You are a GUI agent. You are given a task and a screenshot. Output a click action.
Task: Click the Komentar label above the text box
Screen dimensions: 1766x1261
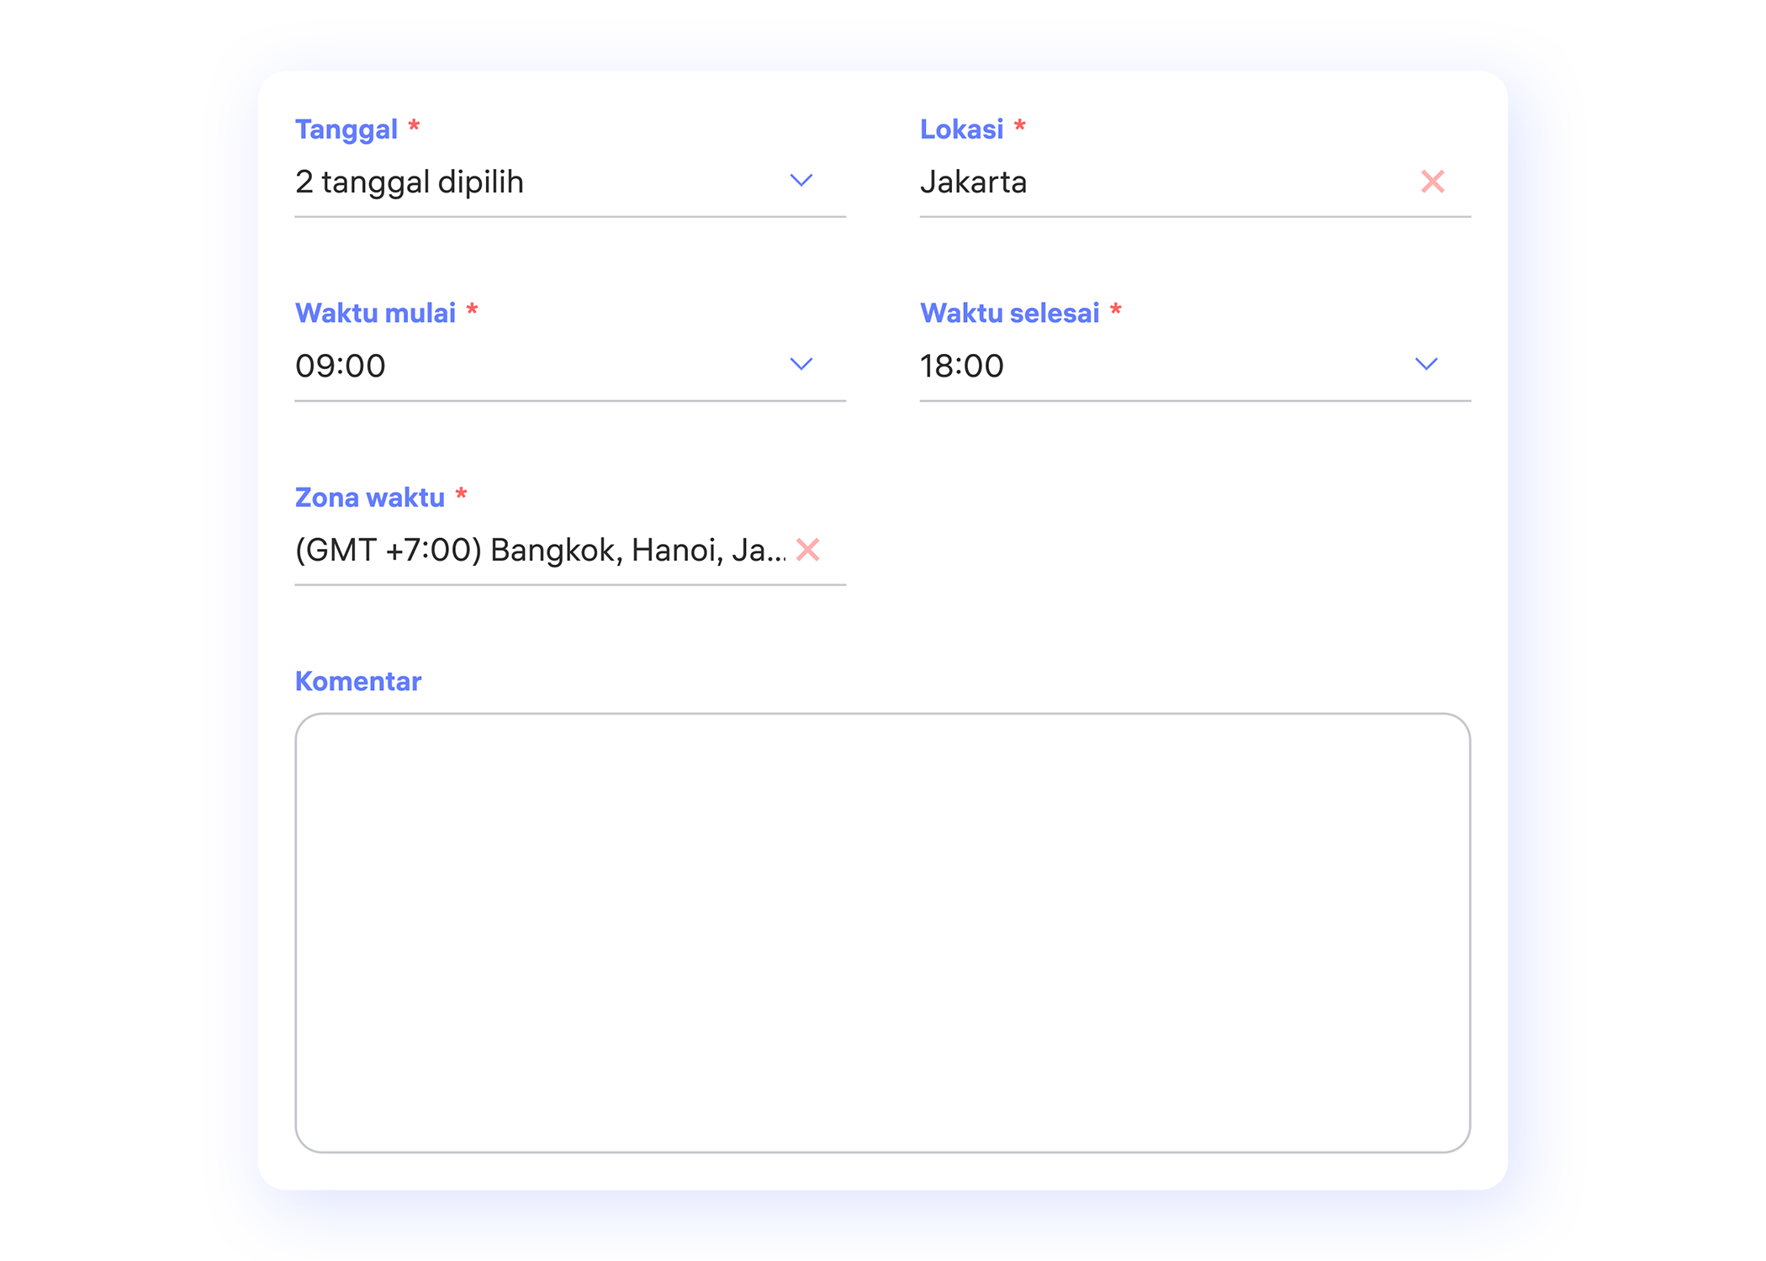point(357,680)
